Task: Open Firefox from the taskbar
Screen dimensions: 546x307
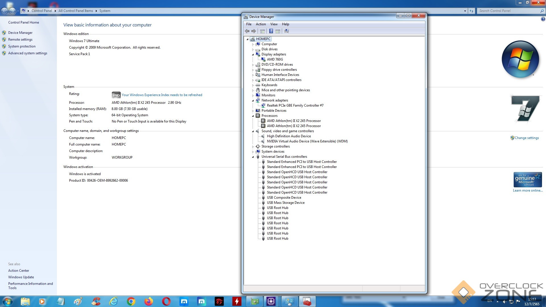Action: (x=149, y=301)
